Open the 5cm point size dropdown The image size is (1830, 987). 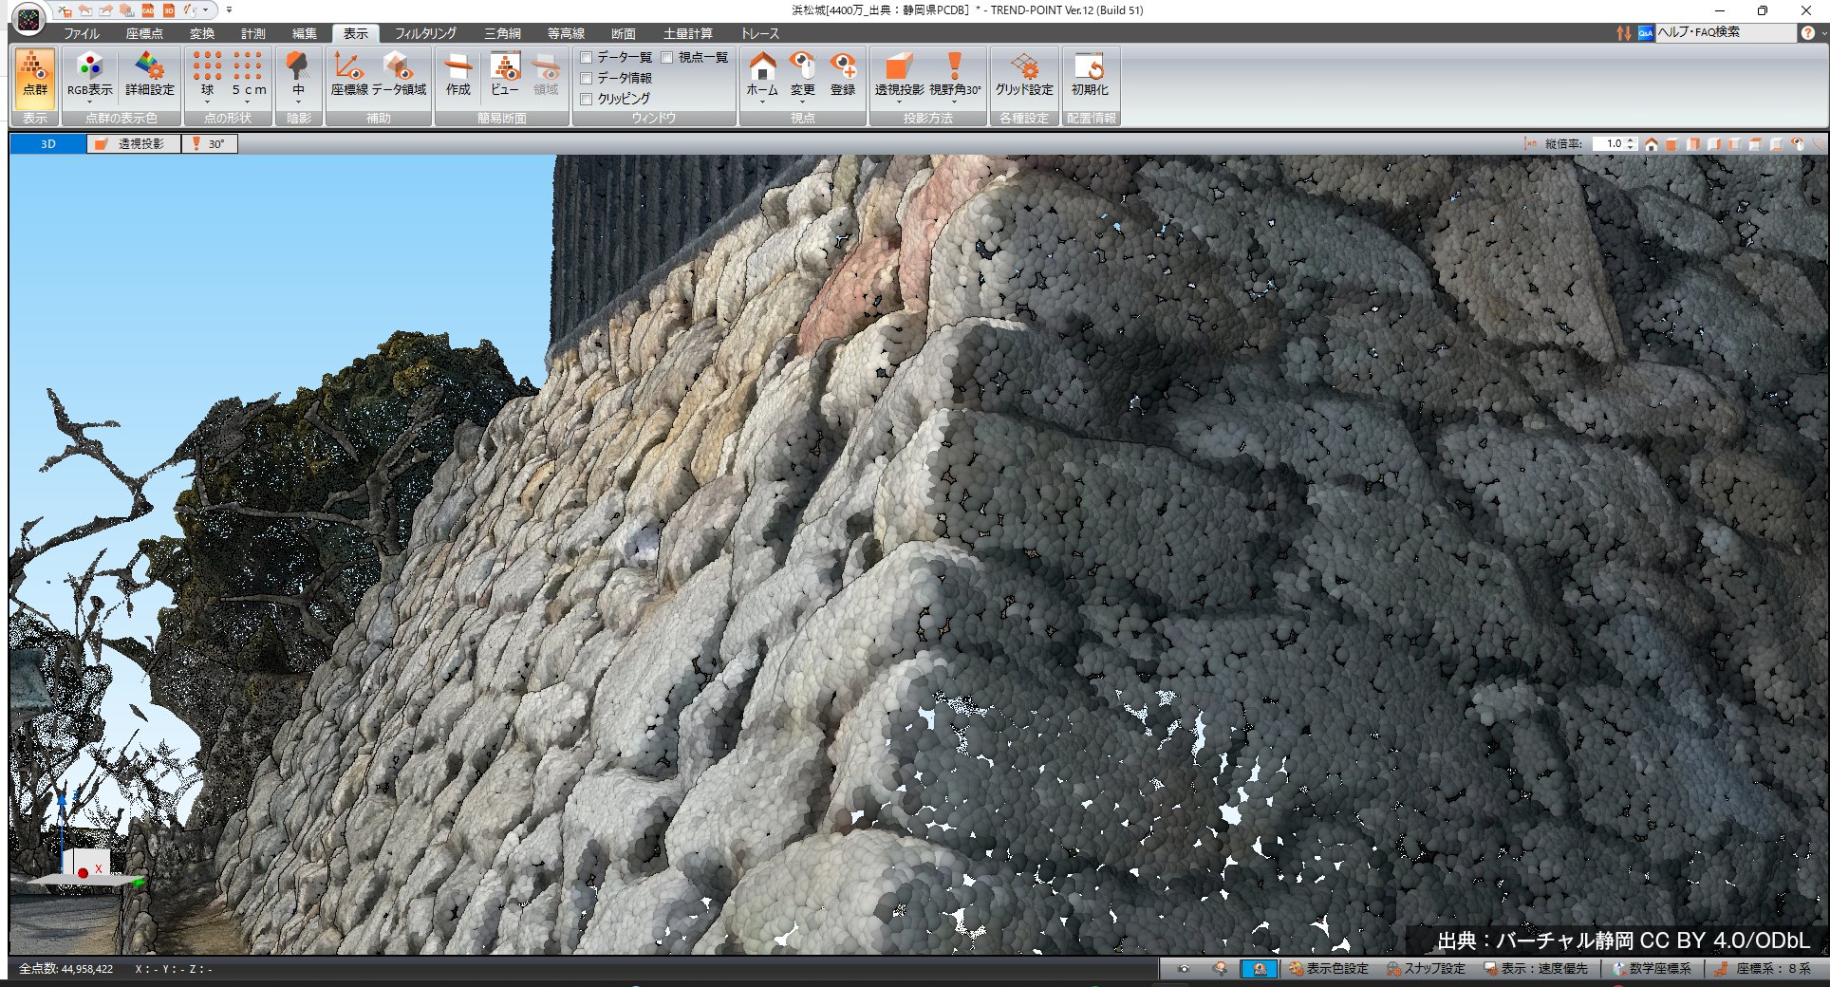248,101
